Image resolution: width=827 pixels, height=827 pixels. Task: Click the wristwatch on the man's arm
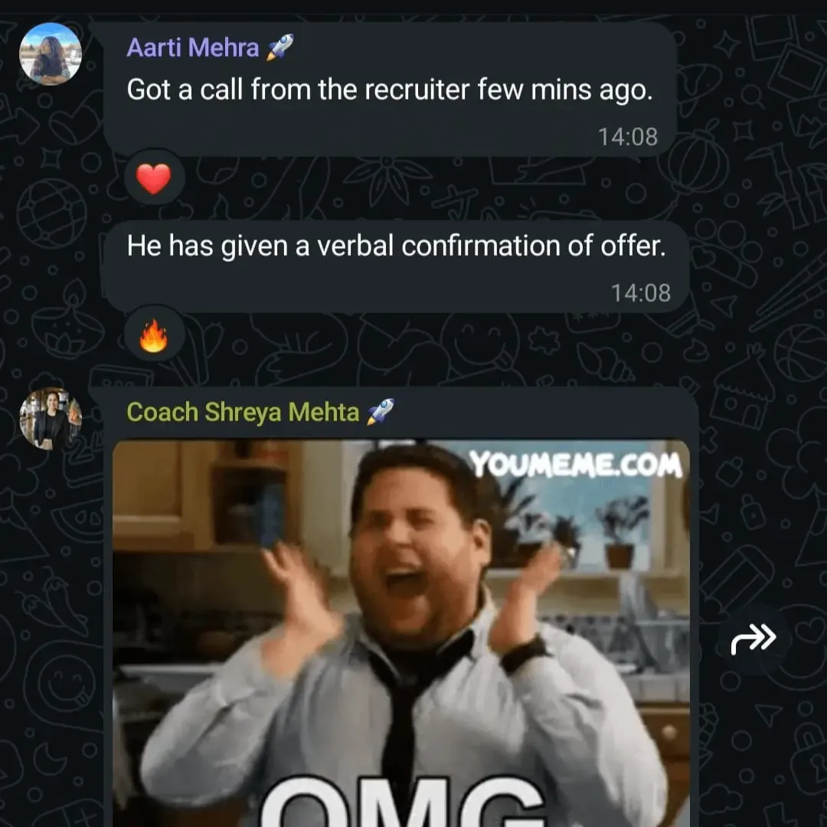(525, 653)
